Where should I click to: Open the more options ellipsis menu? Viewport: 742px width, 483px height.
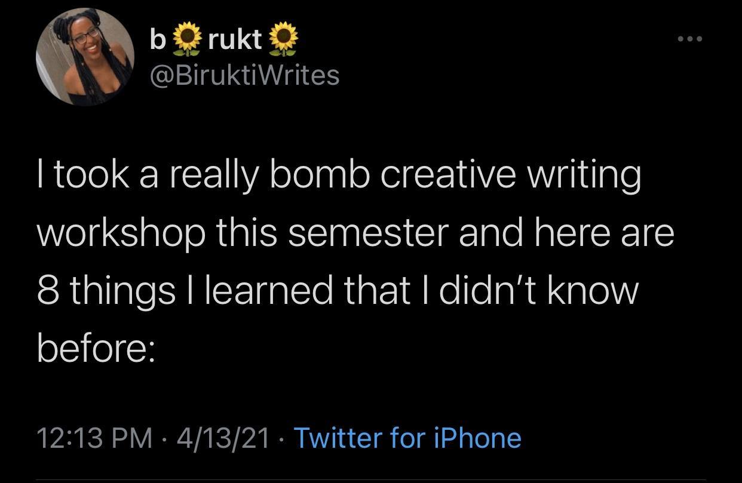[690, 37]
